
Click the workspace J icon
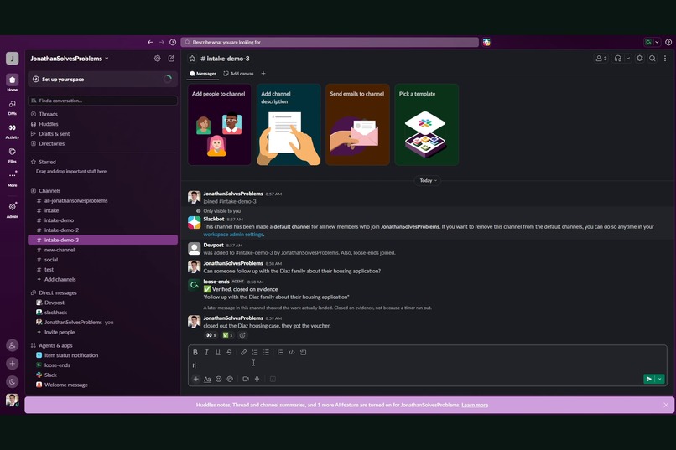click(x=12, y=58)
